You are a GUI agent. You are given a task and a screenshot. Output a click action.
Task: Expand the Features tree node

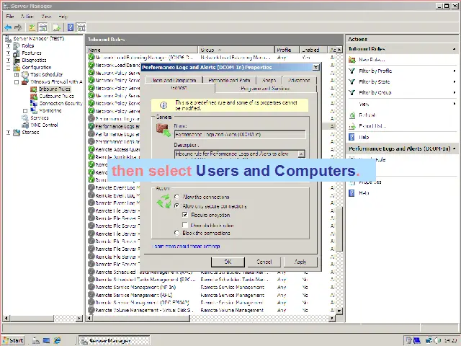point(8,53)
